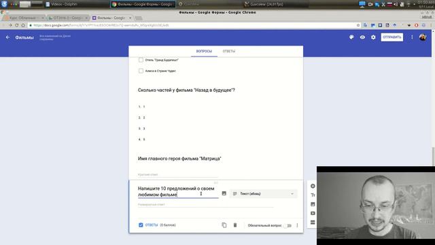The image size is (435, 245).
Task: Open question options three-dot menu
Action: tap(297, 225)
